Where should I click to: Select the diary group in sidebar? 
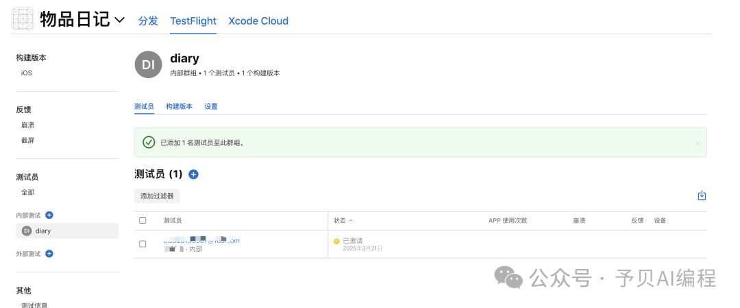[x=43, y=231]
